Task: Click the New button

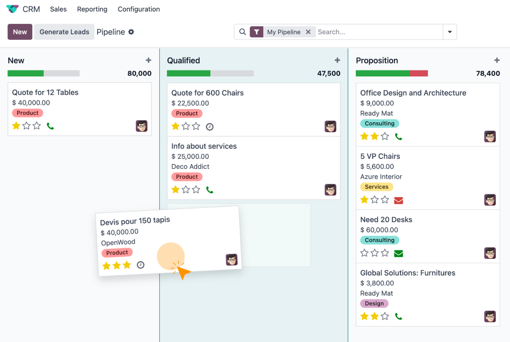Action: 20,32
